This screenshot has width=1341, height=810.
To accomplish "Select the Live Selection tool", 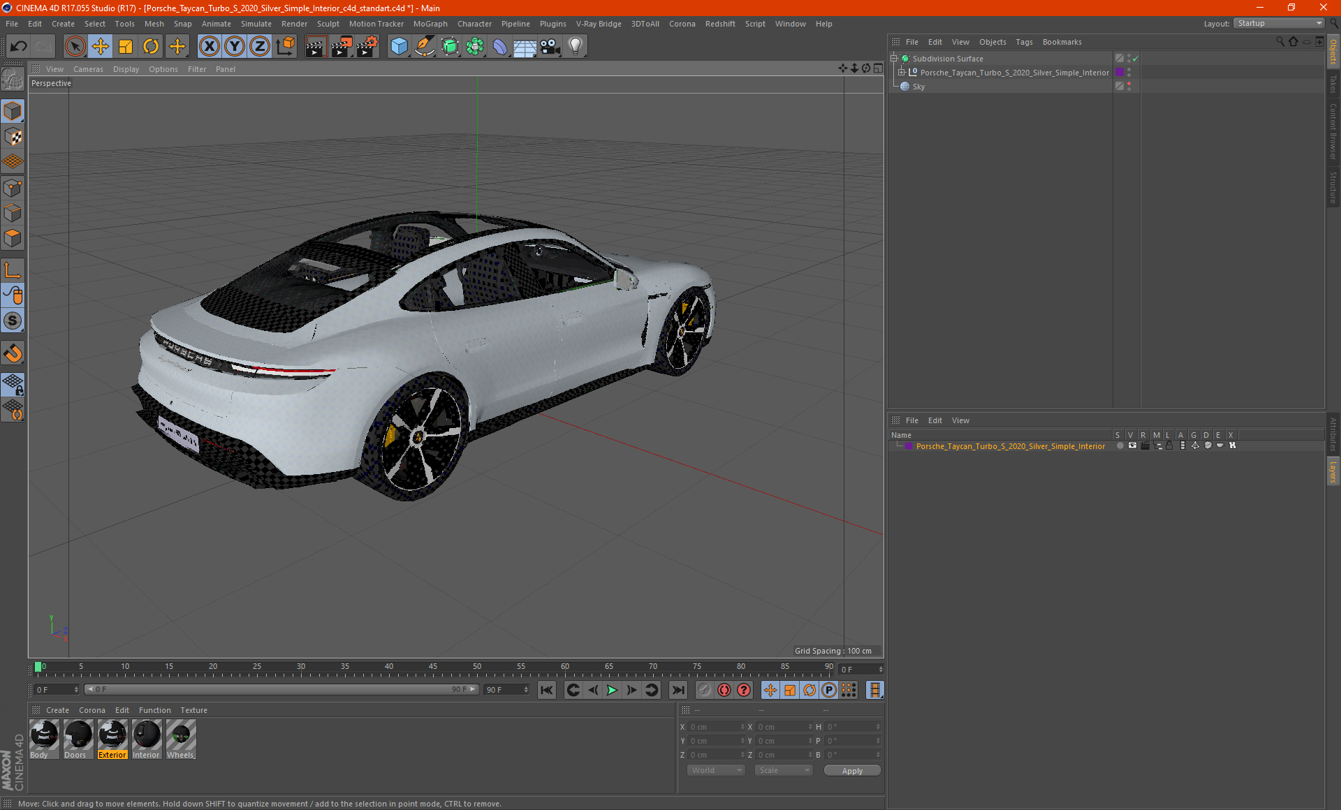I will (x=75, y=47).
